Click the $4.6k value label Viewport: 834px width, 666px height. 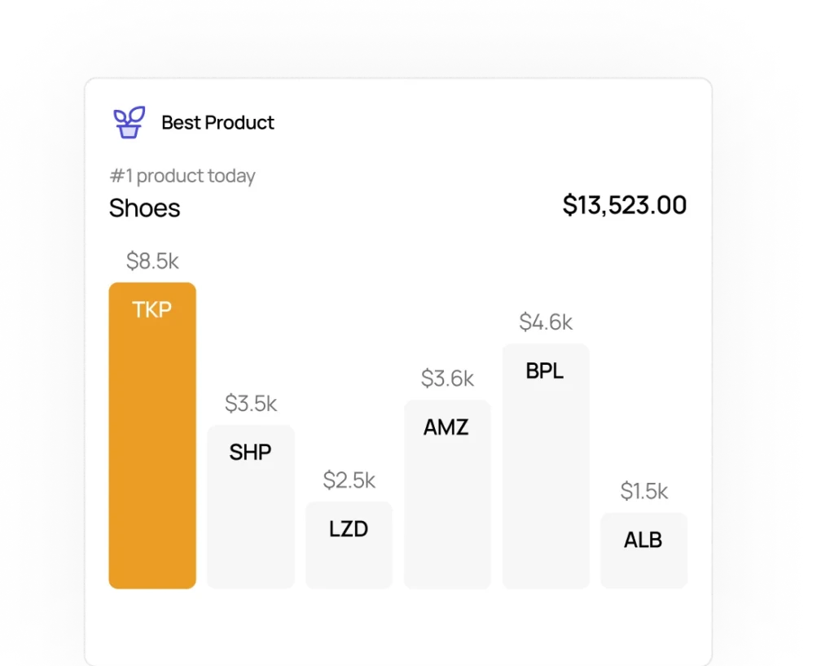tap(546, 322)
